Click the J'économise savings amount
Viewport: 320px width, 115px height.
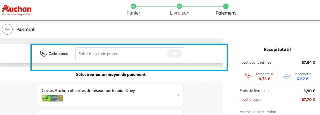pyautogui.click(x=264, y=79)
